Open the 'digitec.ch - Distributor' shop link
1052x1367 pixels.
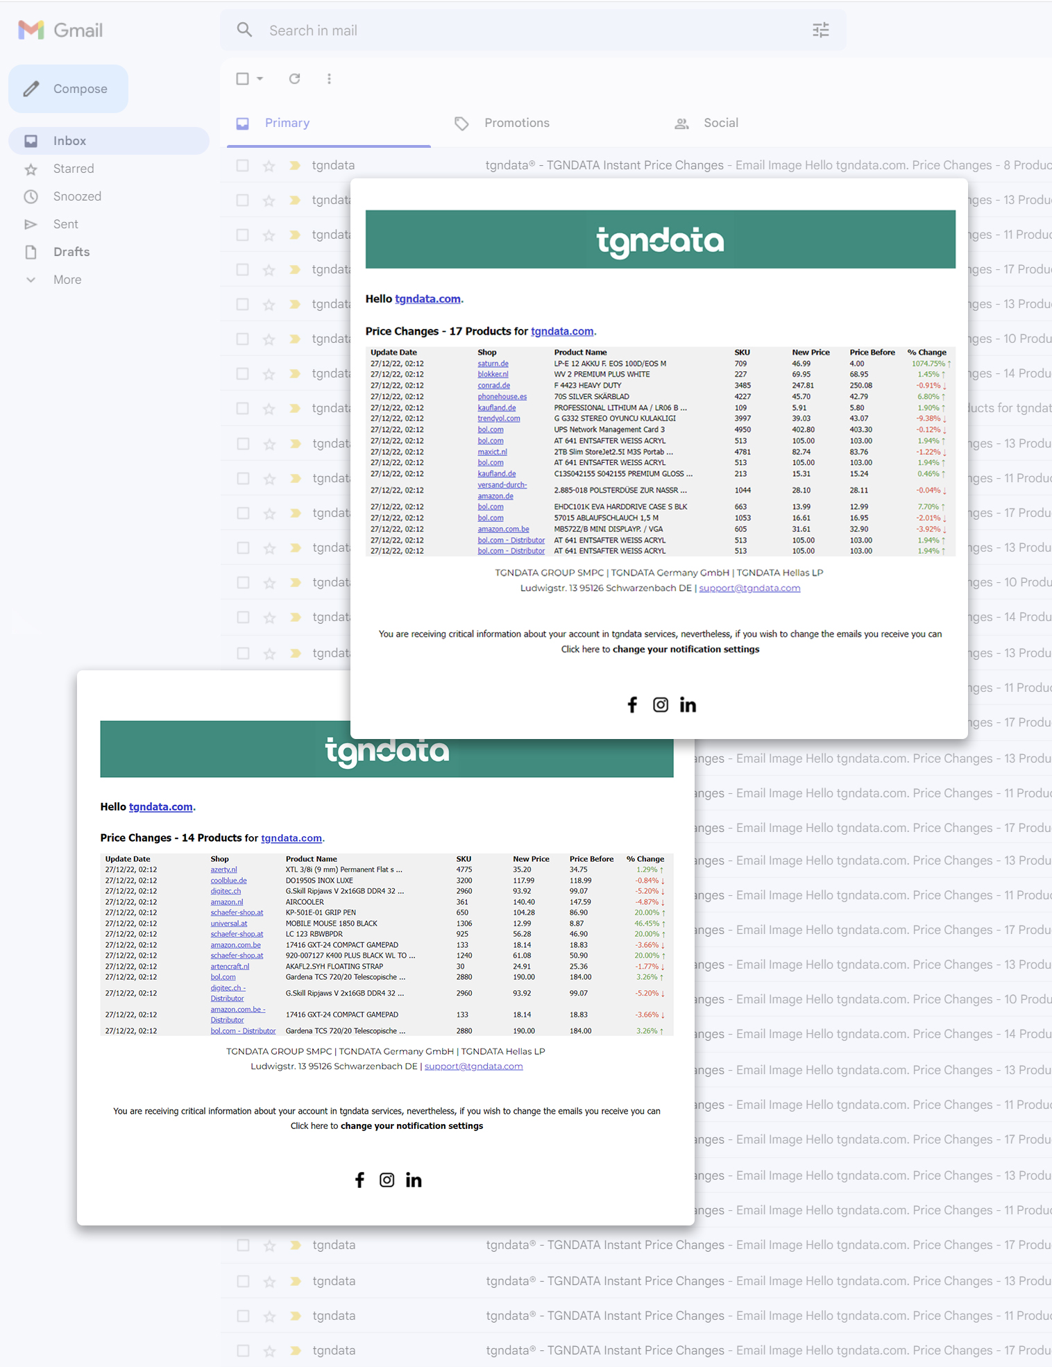click(228, 993)
